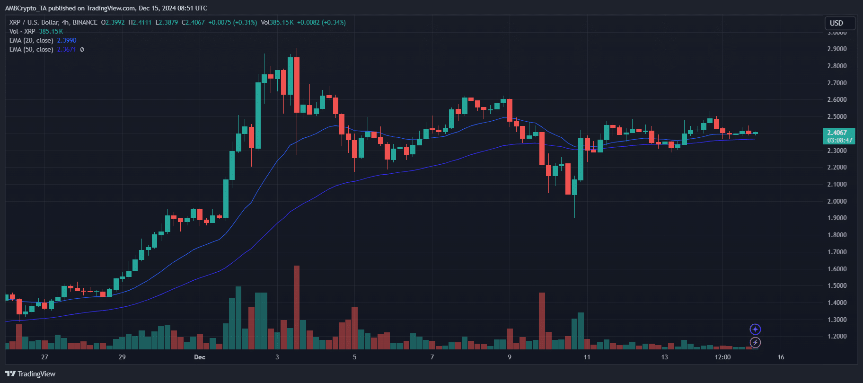The image size is (863, 383).
Task: Click the EMA 20 value 2.3990
Action: [67, 40]
